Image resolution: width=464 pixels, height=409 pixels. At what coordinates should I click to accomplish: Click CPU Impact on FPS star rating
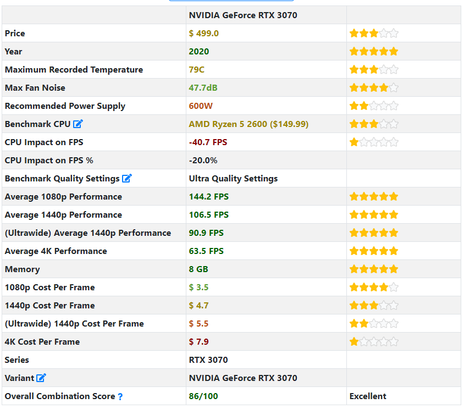coord(374,142)
